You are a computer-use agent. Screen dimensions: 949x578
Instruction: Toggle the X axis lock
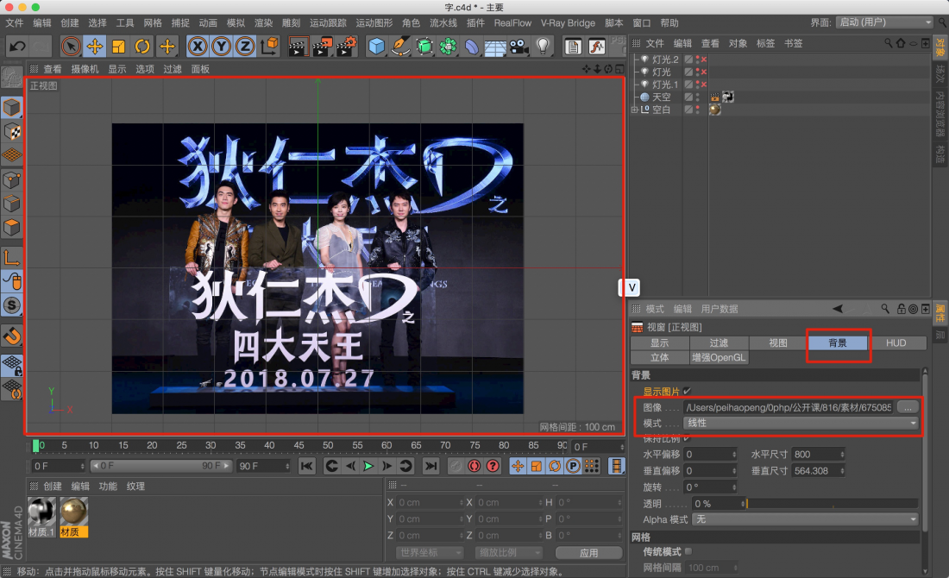(x=198, y=46)
